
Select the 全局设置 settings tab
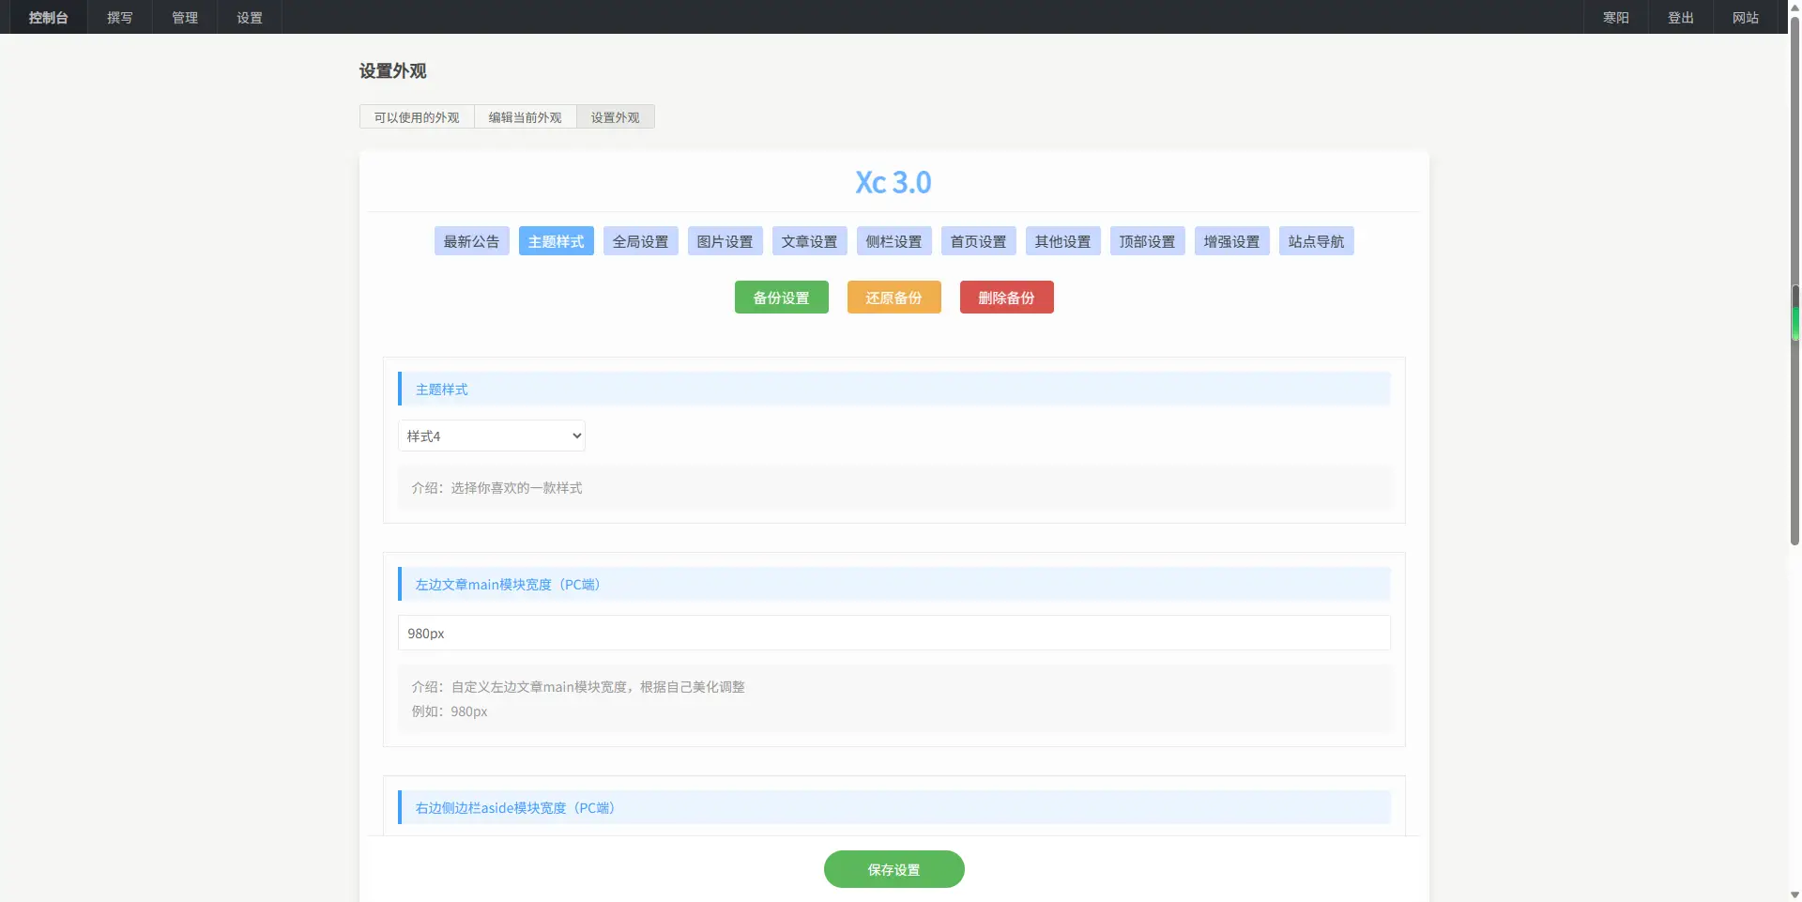640,241
